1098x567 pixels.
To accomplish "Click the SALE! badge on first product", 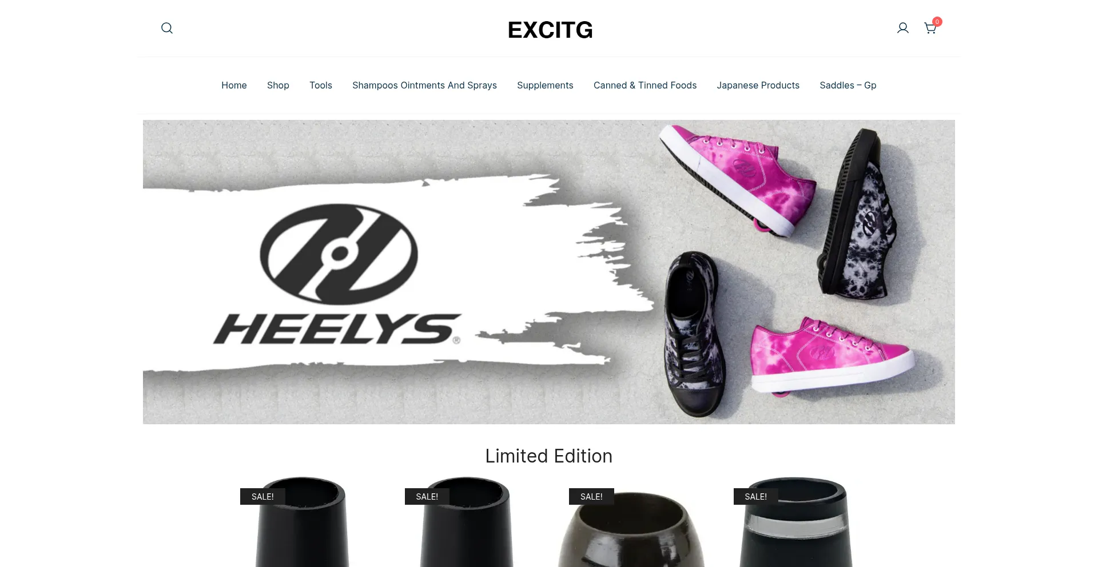I will [x=262, y=496].
